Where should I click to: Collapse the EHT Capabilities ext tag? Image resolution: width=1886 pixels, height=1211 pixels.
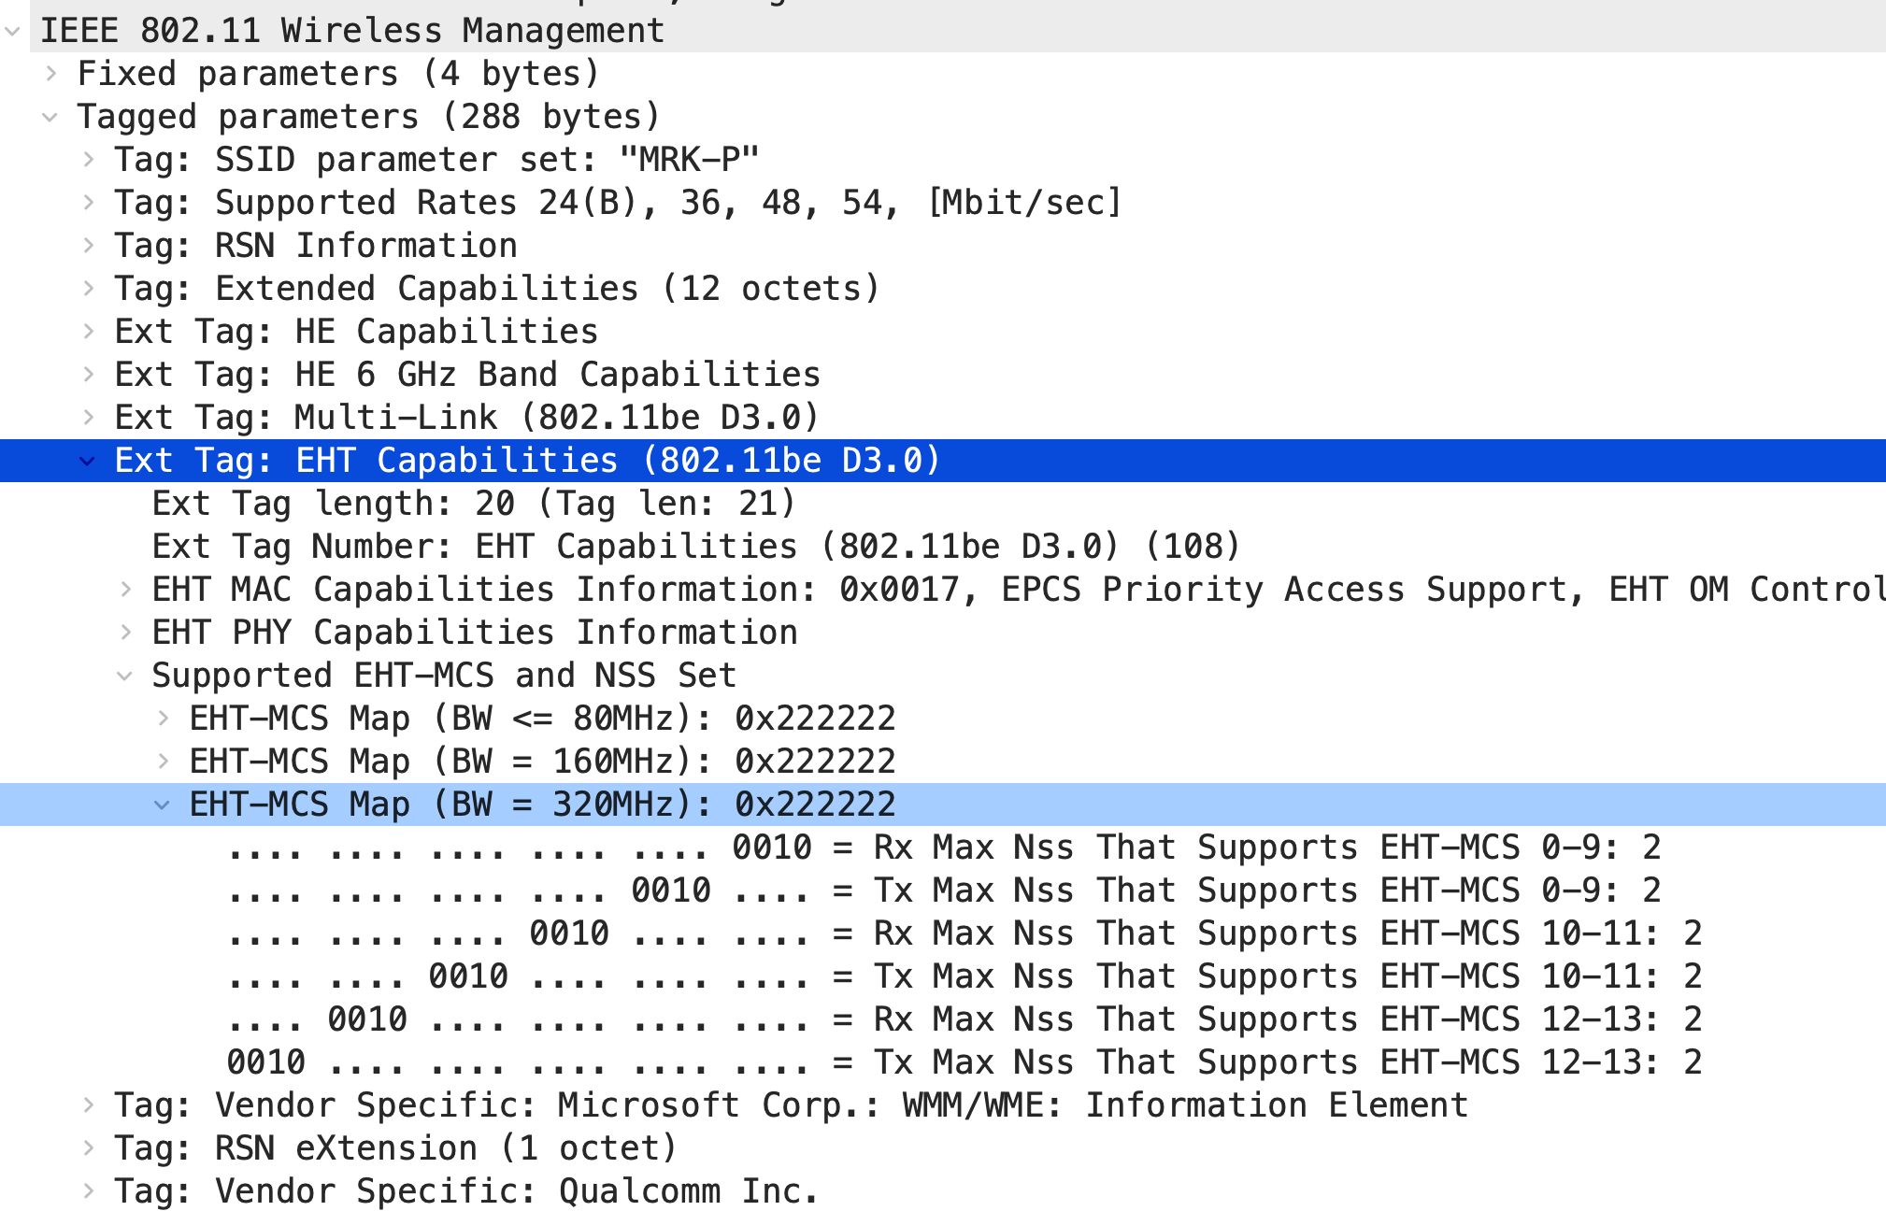click(88, 461)
